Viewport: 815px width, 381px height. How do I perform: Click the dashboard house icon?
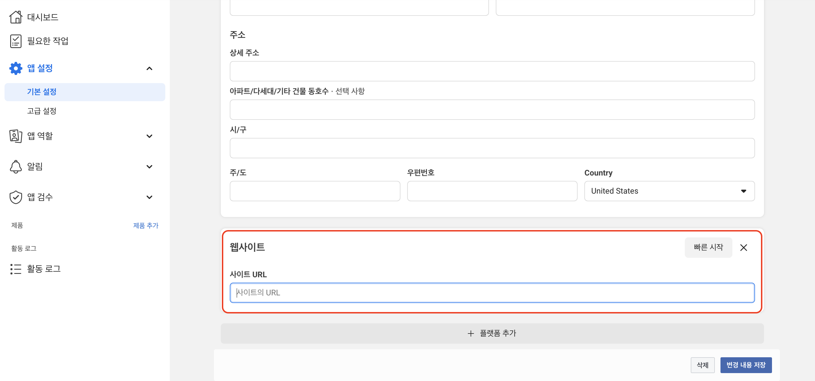coord(16,17)
